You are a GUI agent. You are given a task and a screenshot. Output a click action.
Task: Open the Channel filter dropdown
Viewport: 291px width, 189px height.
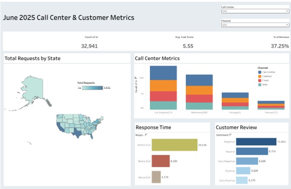coord(255,25)
